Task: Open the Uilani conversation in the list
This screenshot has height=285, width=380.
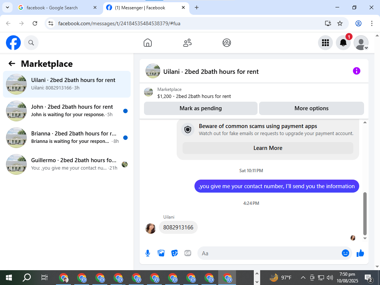Action: click(x=67, y=84)
